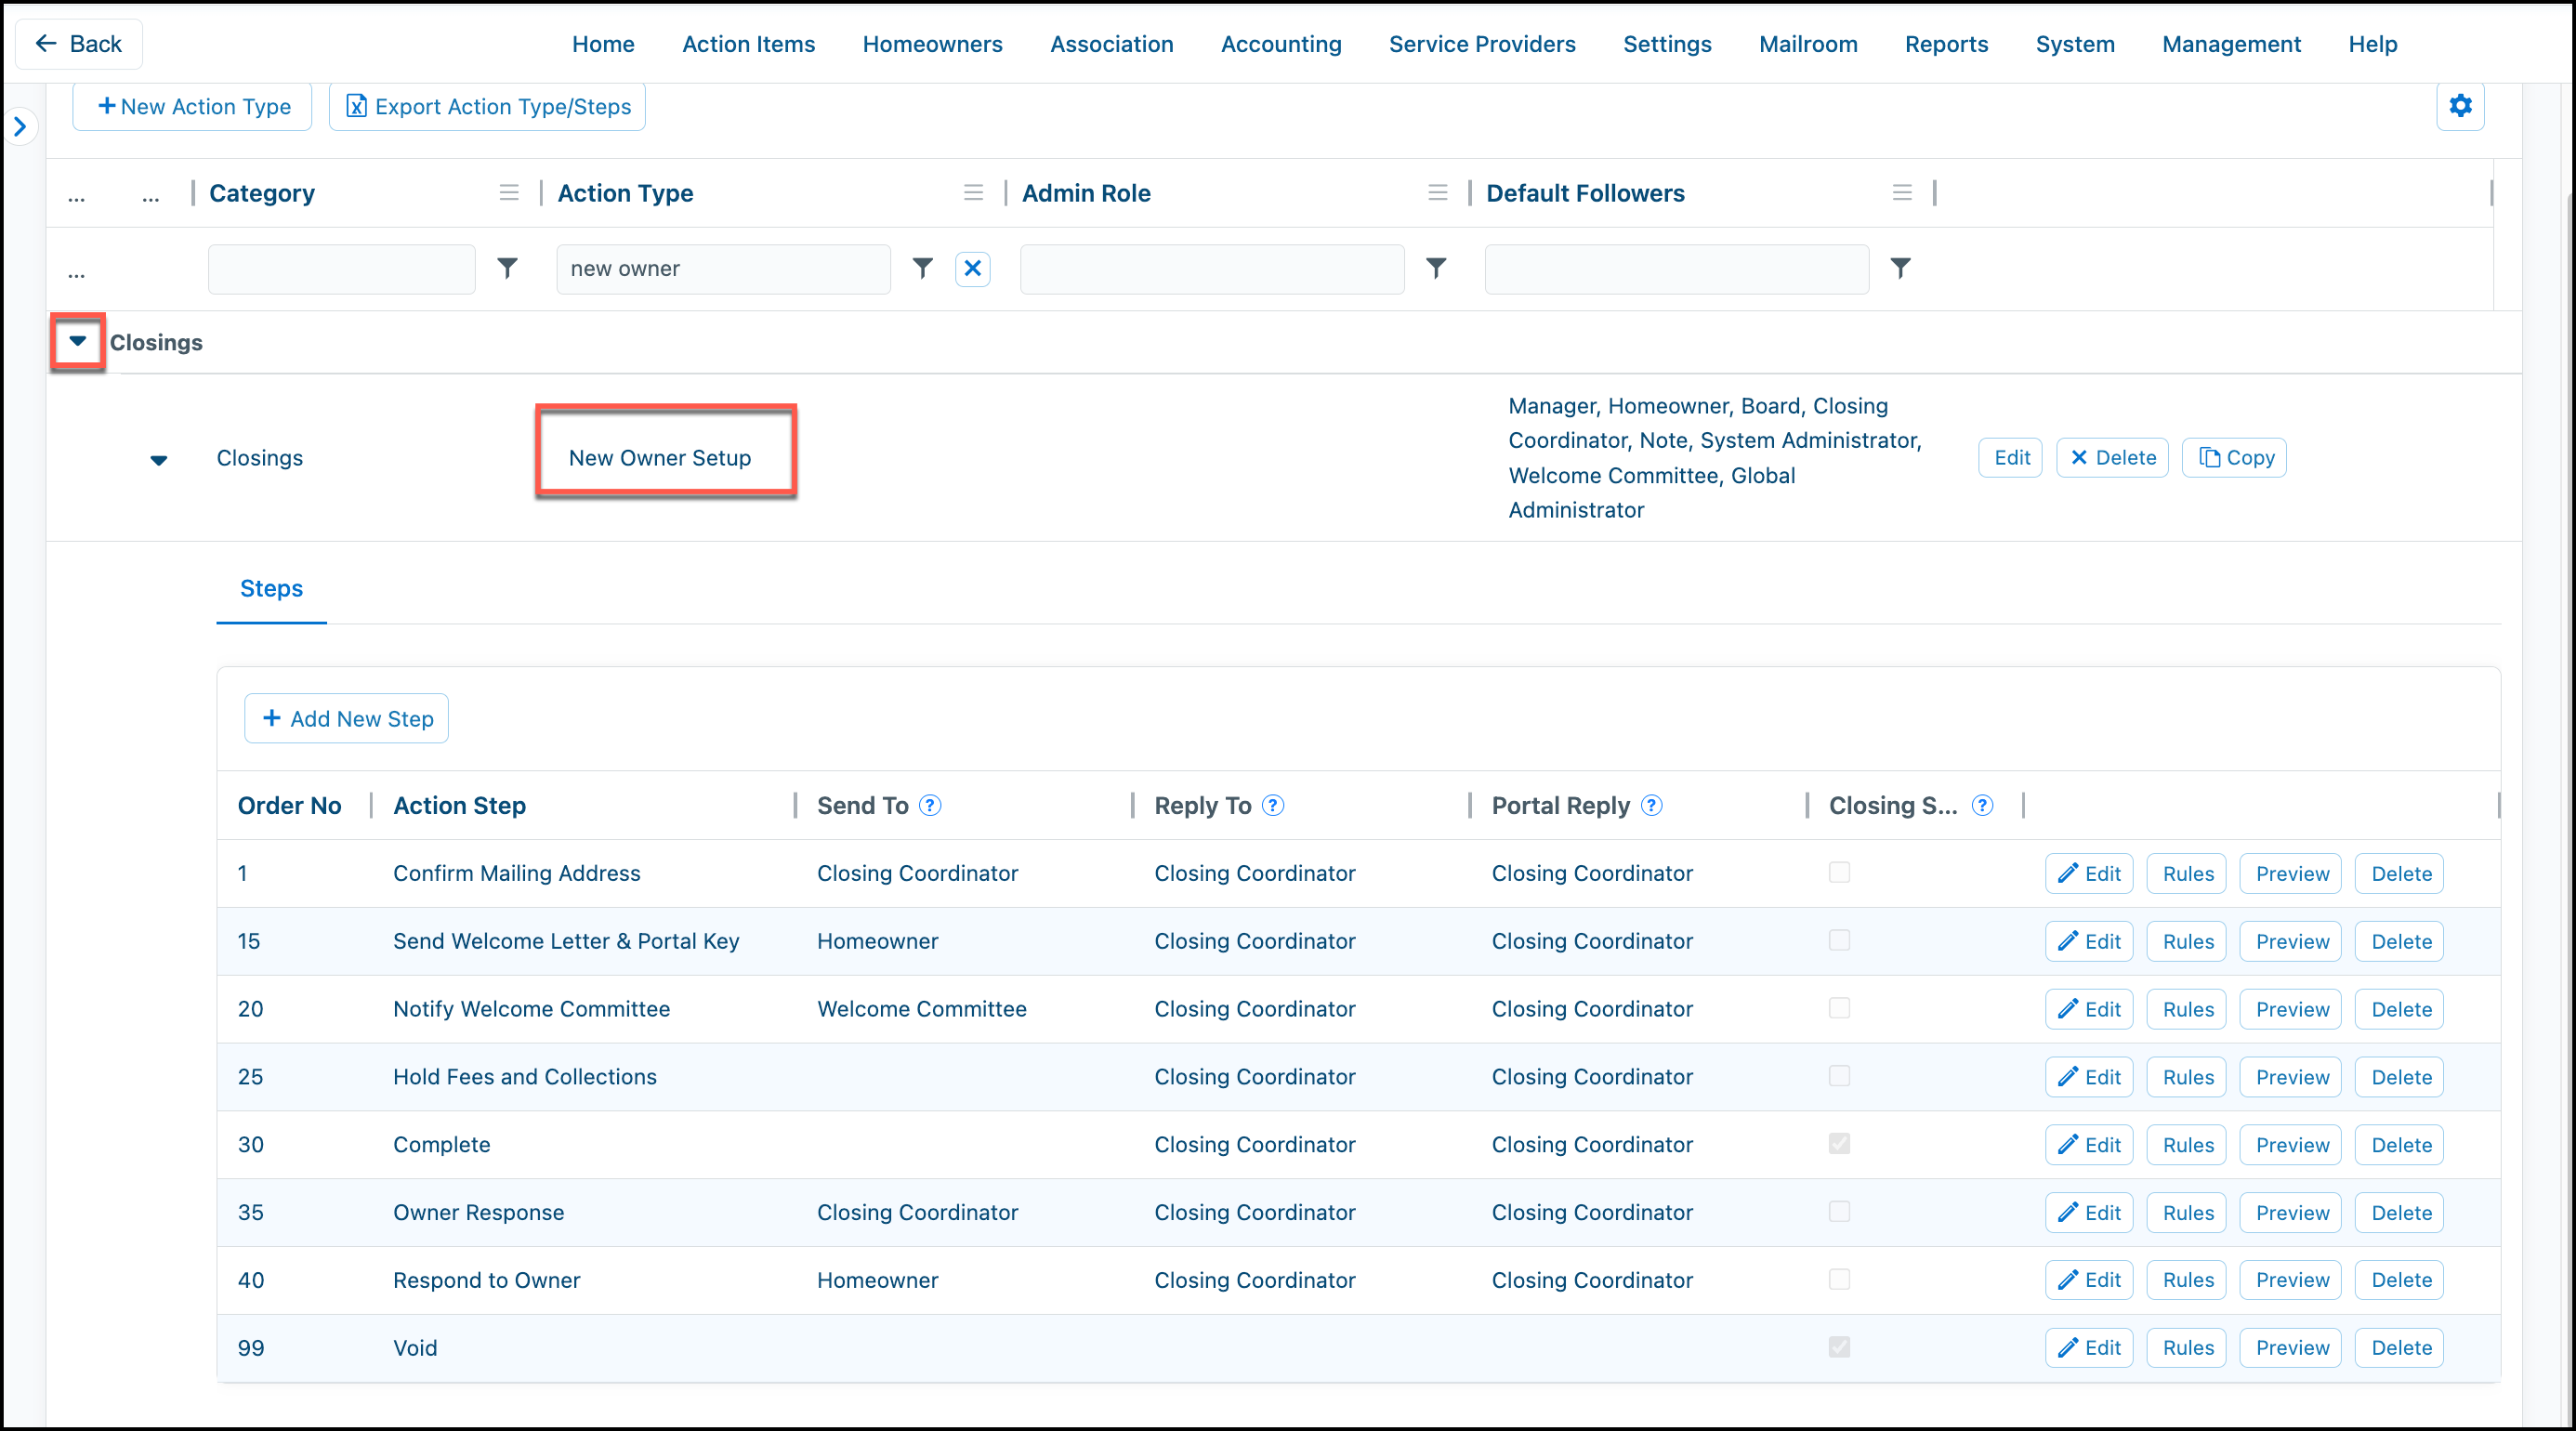Toggle Closing Step checkbox for Hold Fees row

click(1838, 1077)
